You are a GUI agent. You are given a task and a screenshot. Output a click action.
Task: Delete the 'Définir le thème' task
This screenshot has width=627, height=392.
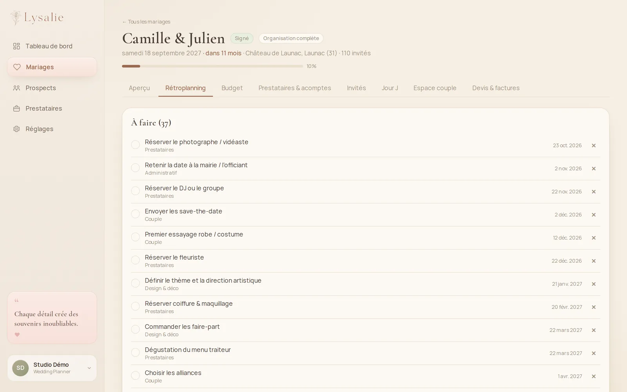click(594, 284)
